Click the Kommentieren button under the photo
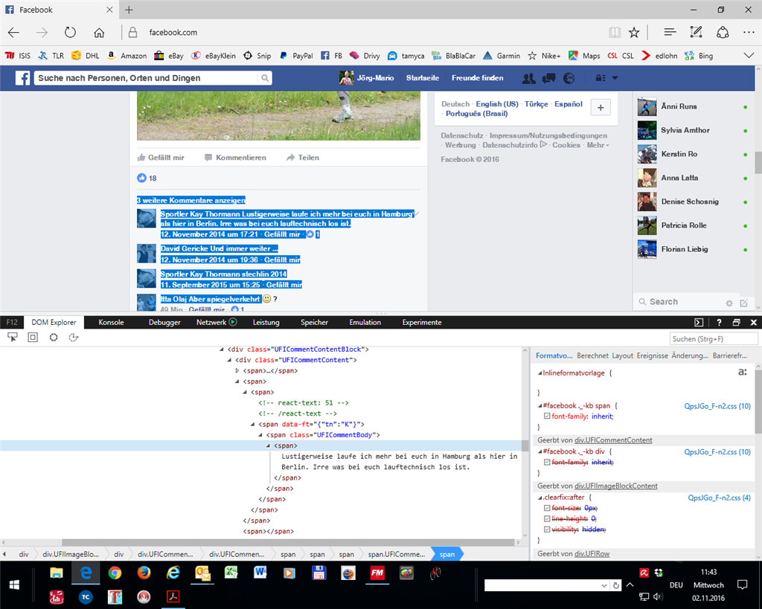762x609 pixels. tap(236, 158)
